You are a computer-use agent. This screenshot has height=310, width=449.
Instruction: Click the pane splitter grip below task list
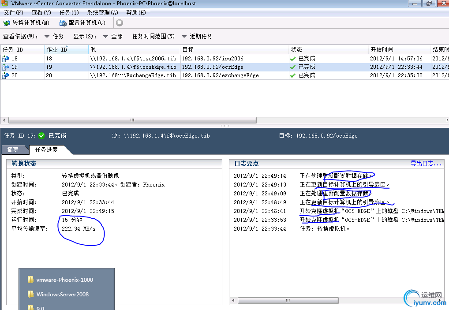(x=225, y=126)
